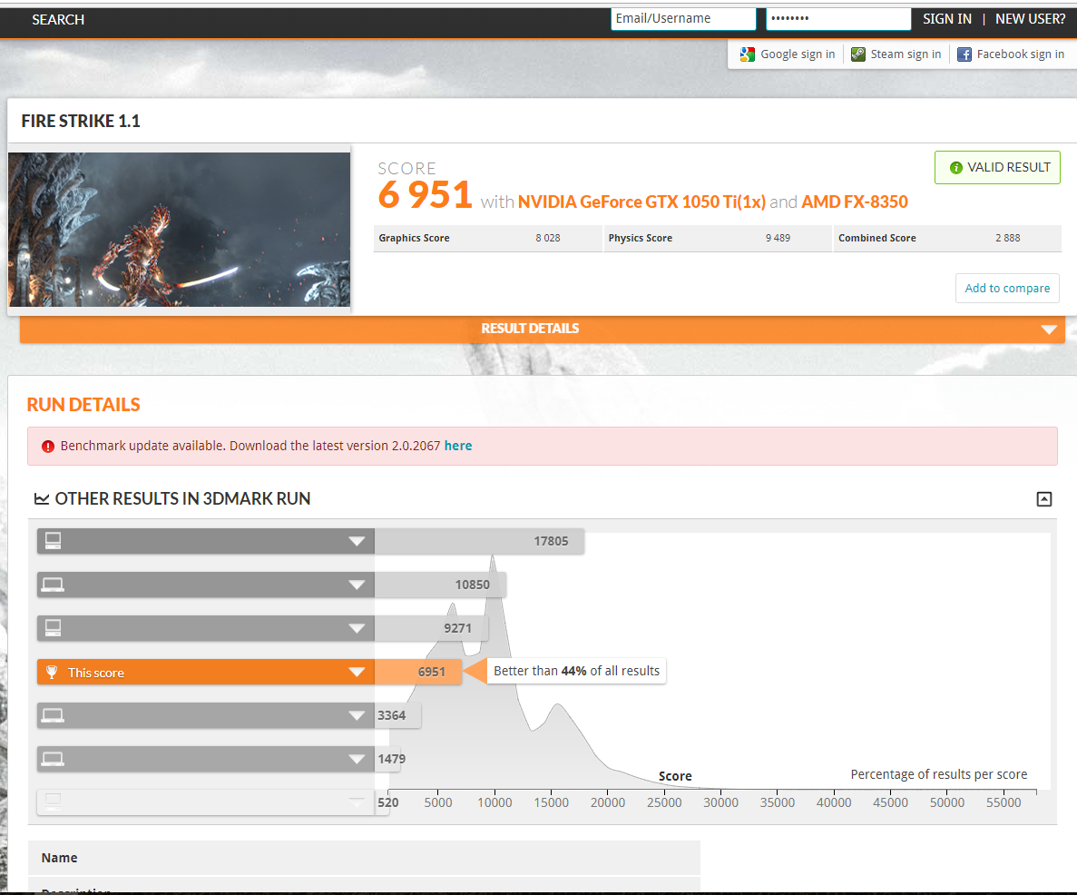Click the desktop icon in the 17805 row
1077x895 pixels.
click(53, 541)
